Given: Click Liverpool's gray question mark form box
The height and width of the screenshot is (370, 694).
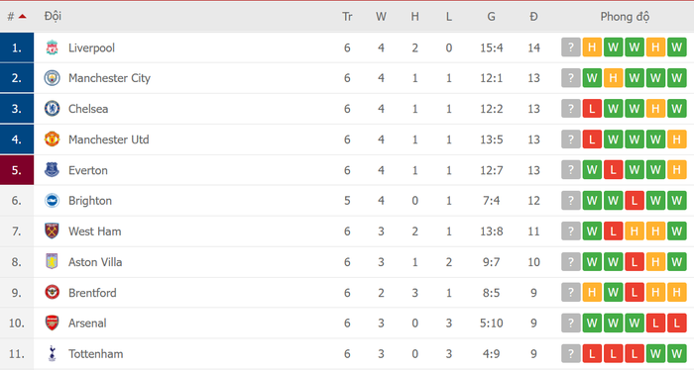Looking at the screenshot, I should [x=570, y=47].
